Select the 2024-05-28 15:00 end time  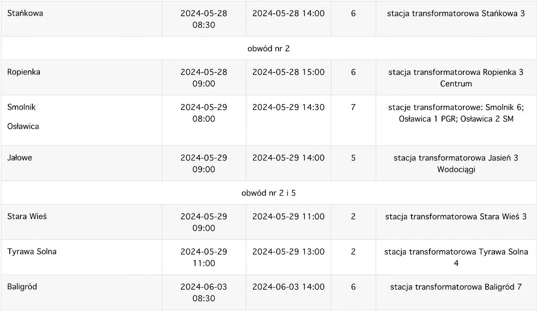(x=288, y=72)
